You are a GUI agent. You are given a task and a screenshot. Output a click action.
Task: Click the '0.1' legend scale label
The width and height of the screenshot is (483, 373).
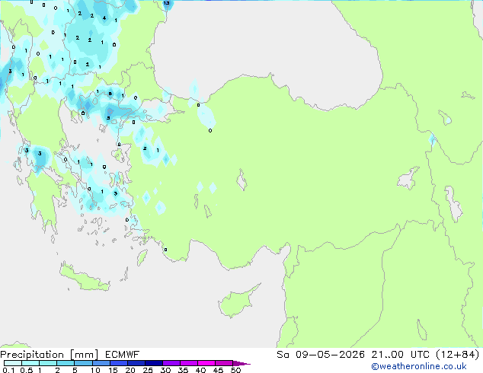[8, 370]
